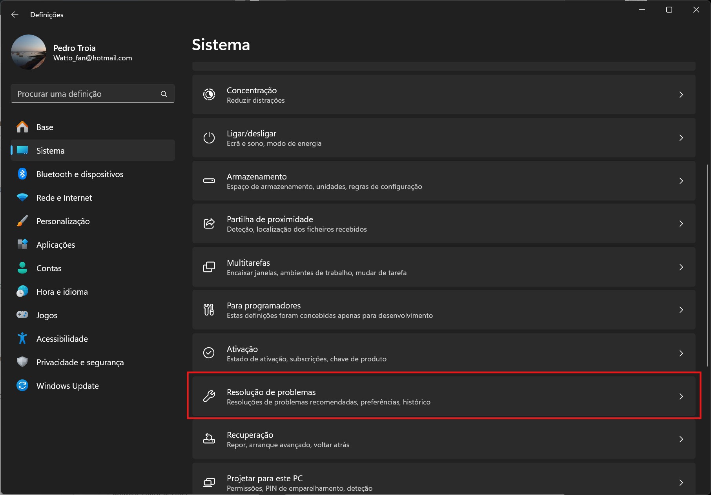Open the Personalização section
The height and width of the screenshot is (495, 711).
point(93,221)
